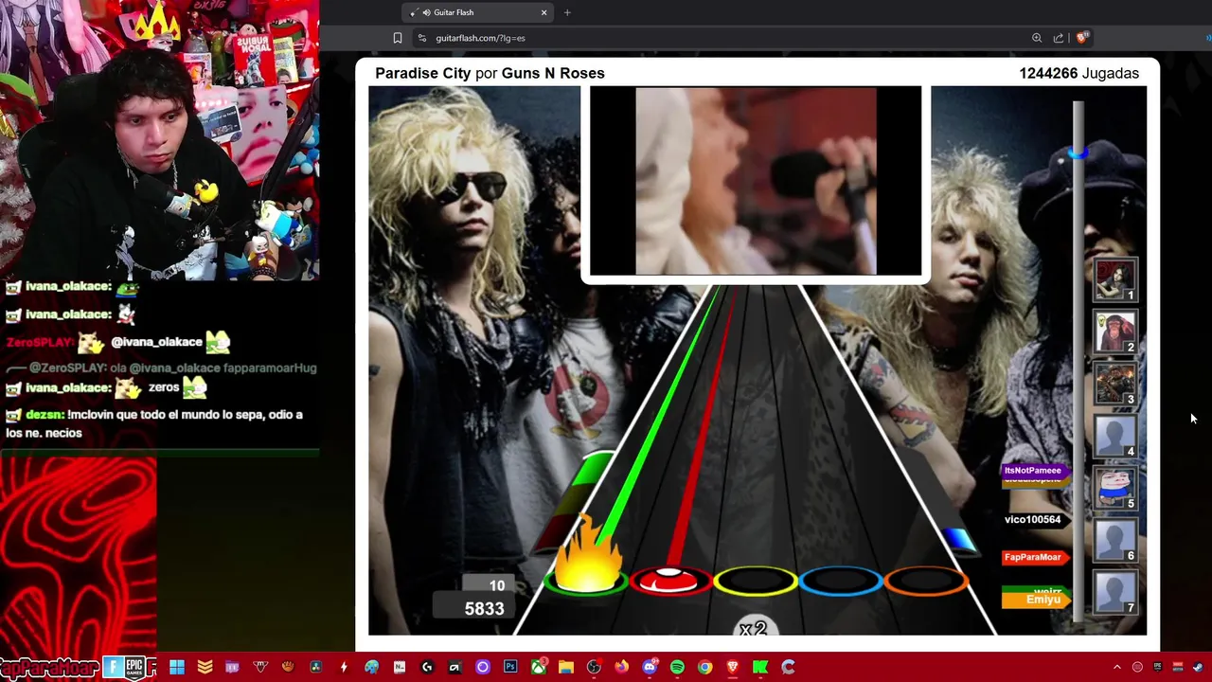Open File Explorer folder icon
This screenshot has height=682, width=1212.
click(x=566, y=667)
